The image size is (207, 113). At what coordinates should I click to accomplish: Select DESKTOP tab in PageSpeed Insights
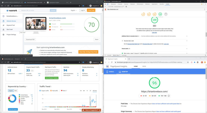tap(123, 72)
